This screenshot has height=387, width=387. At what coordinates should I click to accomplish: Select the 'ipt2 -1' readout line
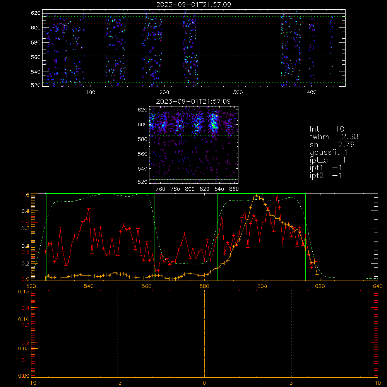point(326,176)
